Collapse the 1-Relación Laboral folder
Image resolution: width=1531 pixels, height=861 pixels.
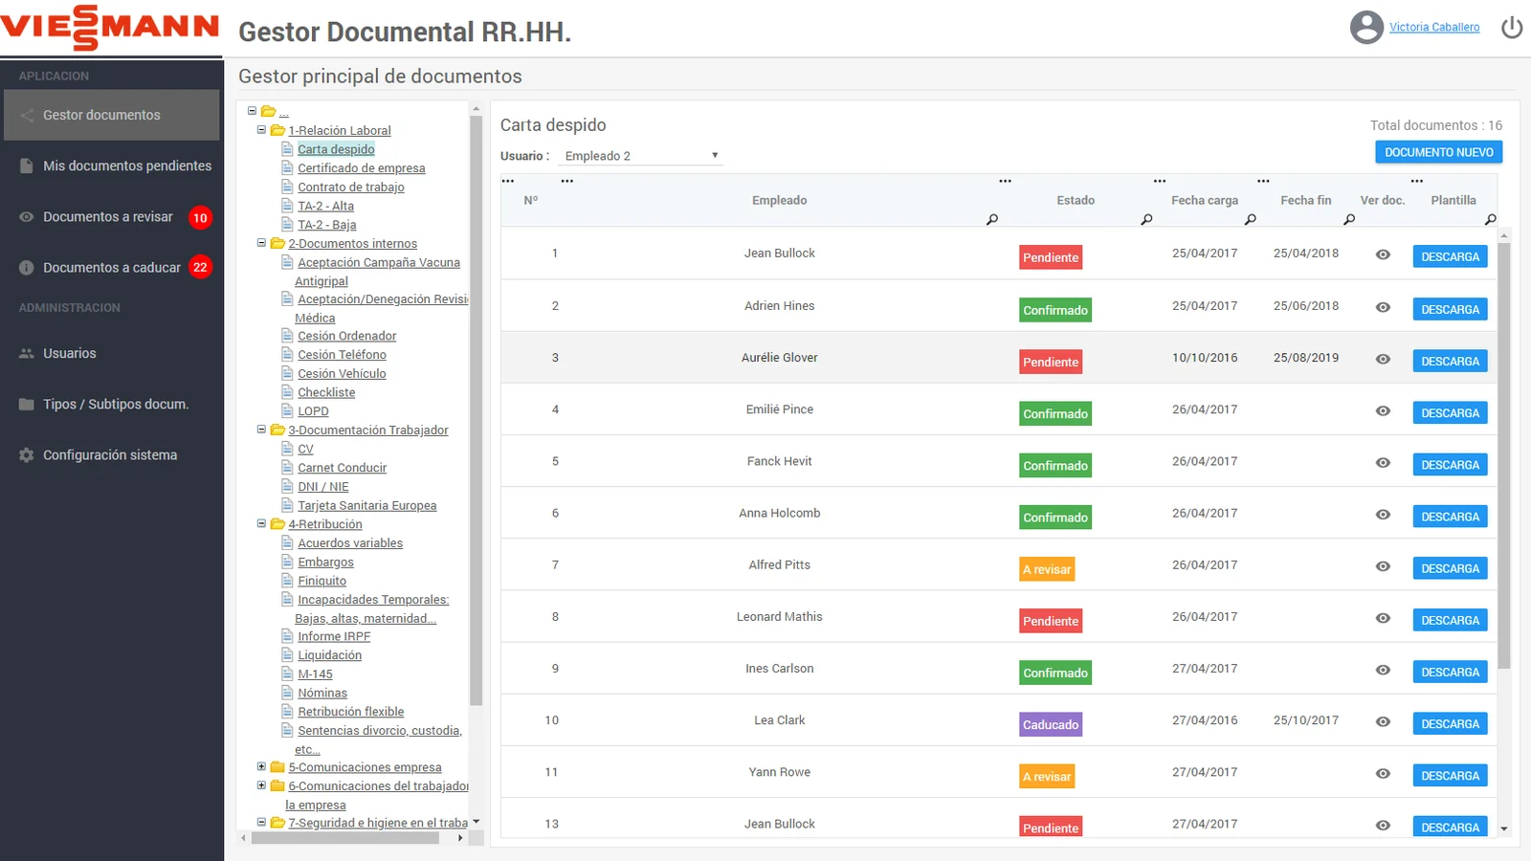tap(261, 130)
